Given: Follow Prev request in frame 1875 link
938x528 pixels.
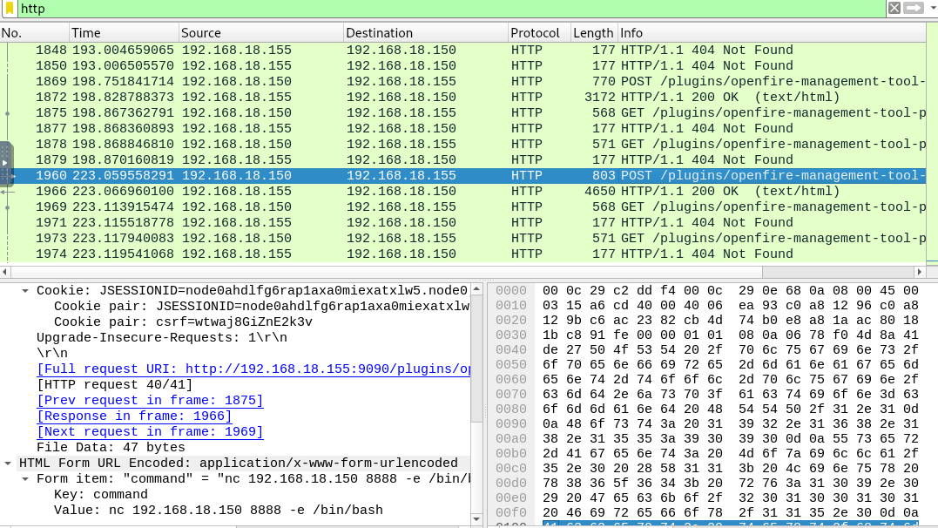Looking at the screenshot, I should [x=150, y=401].
